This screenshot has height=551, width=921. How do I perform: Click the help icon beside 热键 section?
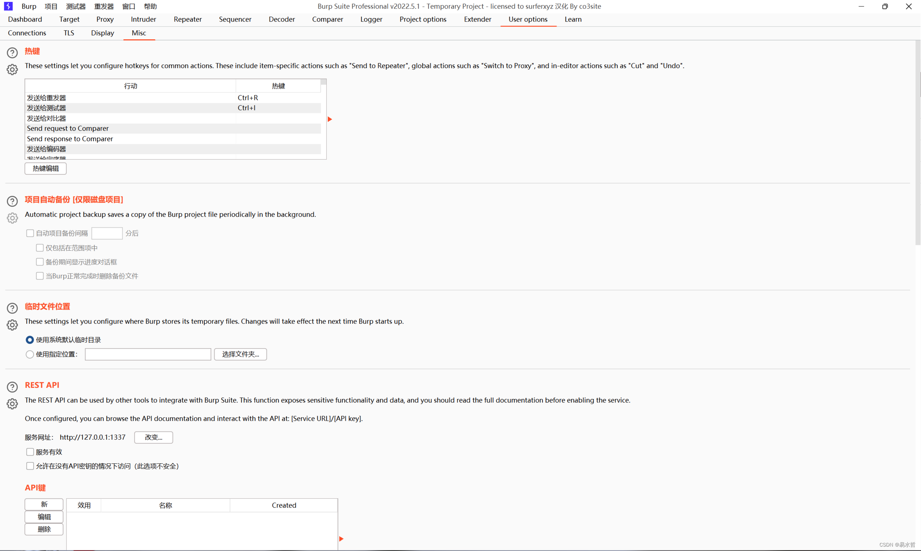pyautogui.click(x=12, y=53)
